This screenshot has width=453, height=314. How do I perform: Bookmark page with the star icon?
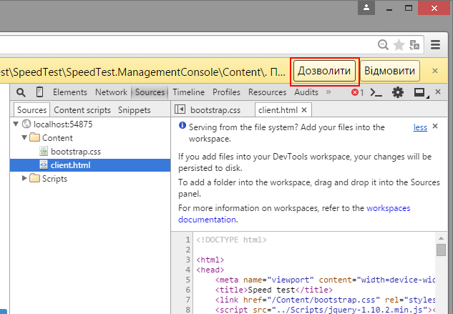399,45
